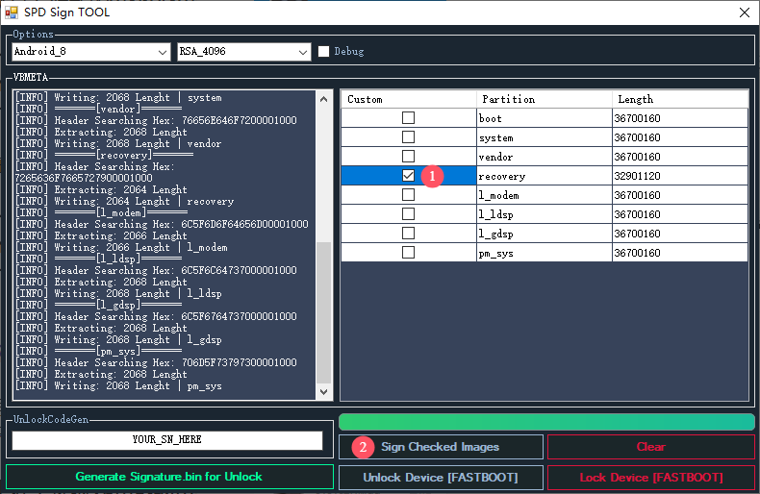Click the YOUR_SN_HERE serial number field
The width and height of the screenshot is (760, 494).
pyautogui.click(x=167, y=440)
